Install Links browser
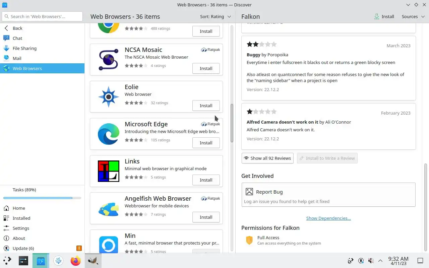 (206, 180)
